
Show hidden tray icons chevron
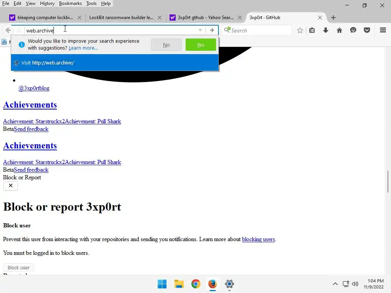click(x=335, y=284)
